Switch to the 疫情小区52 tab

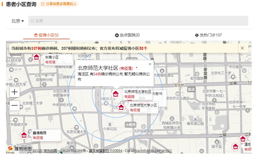46,35
